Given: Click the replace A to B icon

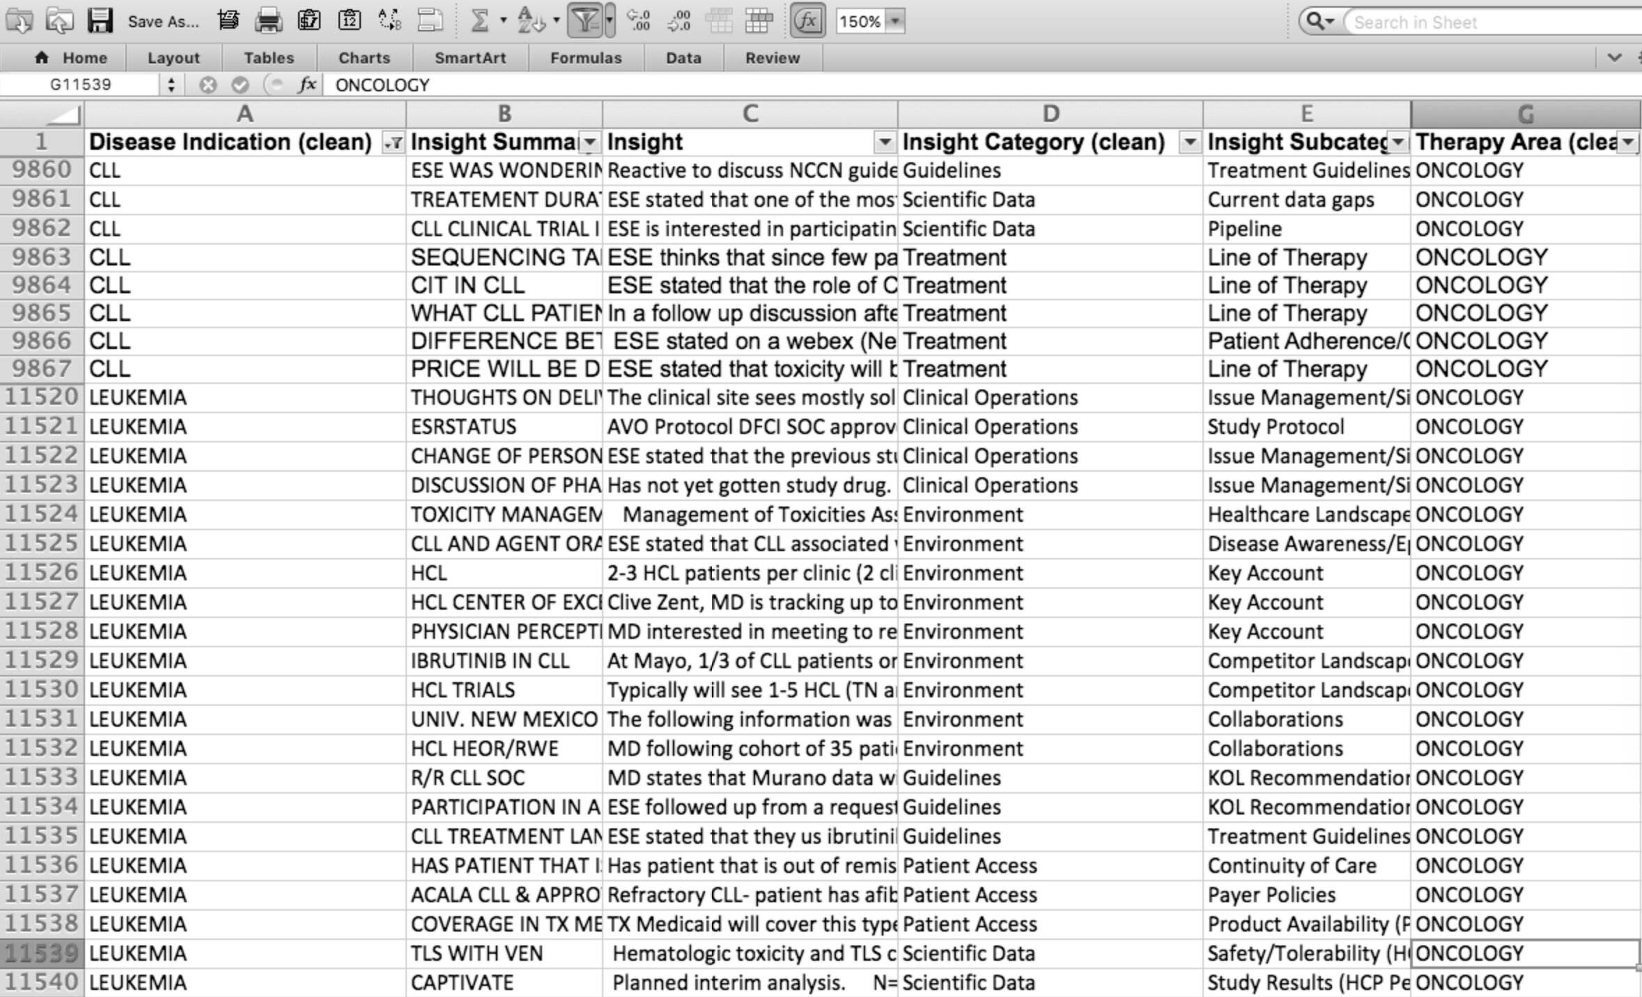Looking at the screenshot, I should point(389,21).
